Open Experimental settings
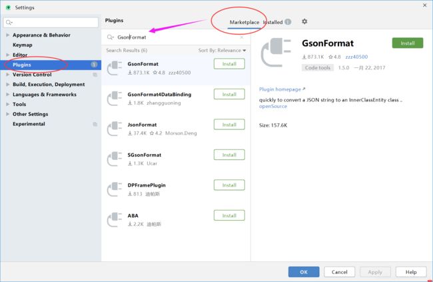Screen dimensions: 433x282 tap(29, 124)
